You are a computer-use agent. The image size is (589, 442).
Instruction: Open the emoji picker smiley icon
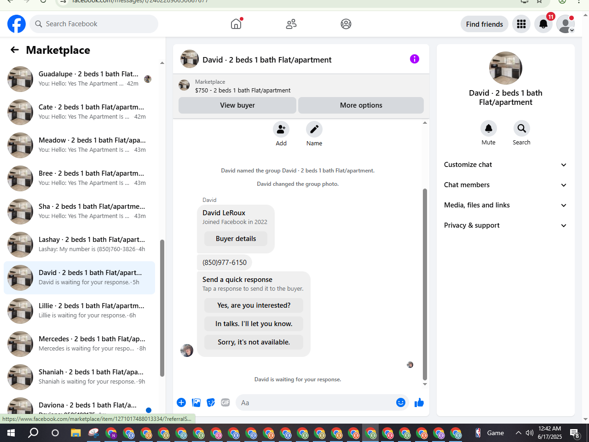(x=401, y=402)
